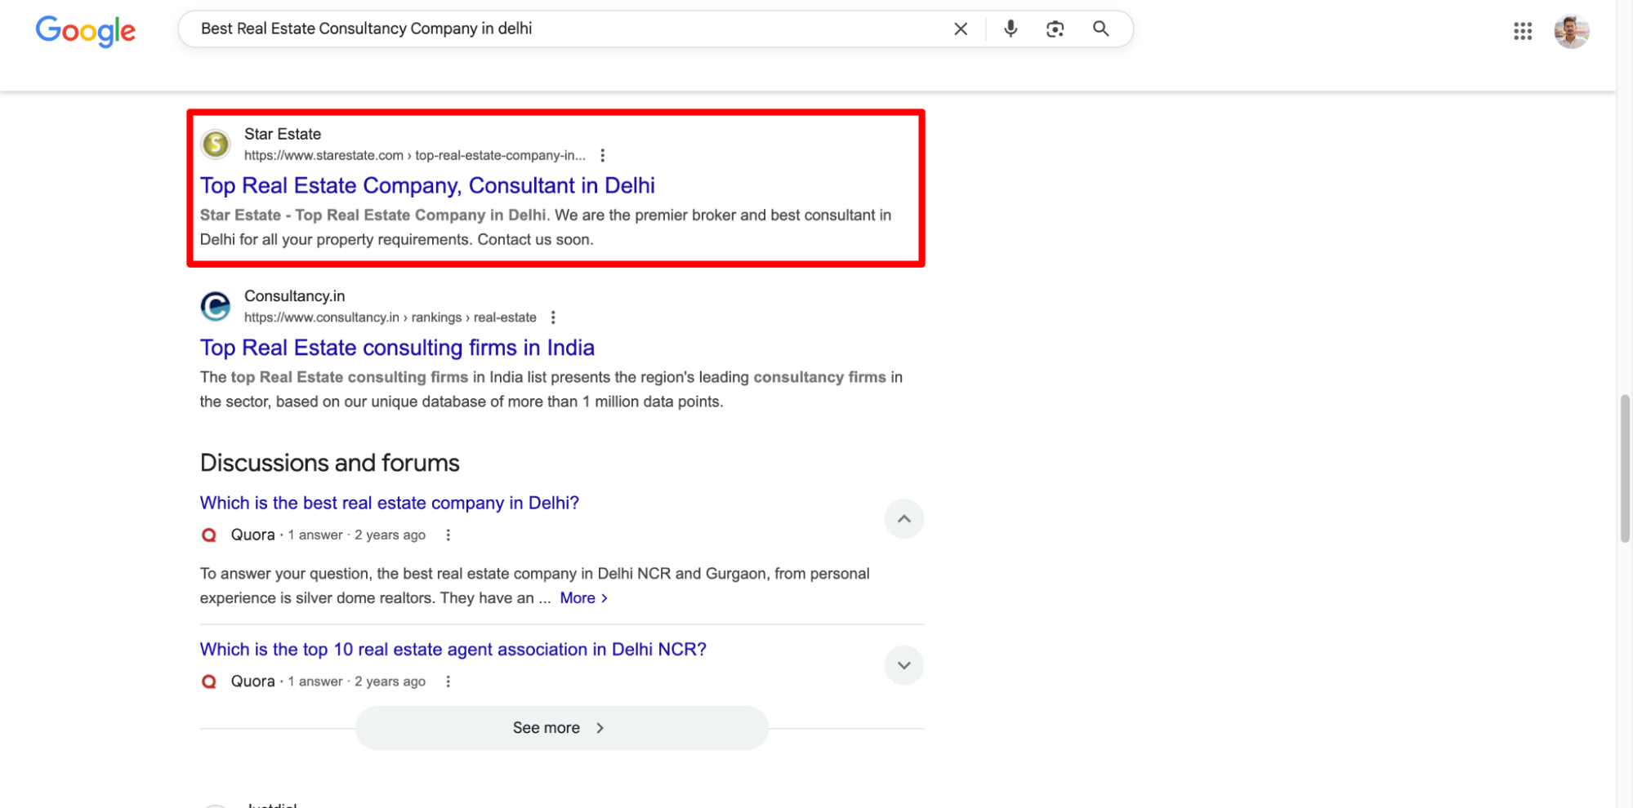Open the Google apps grid
1633x808 pixels.
coord(1522,31)
